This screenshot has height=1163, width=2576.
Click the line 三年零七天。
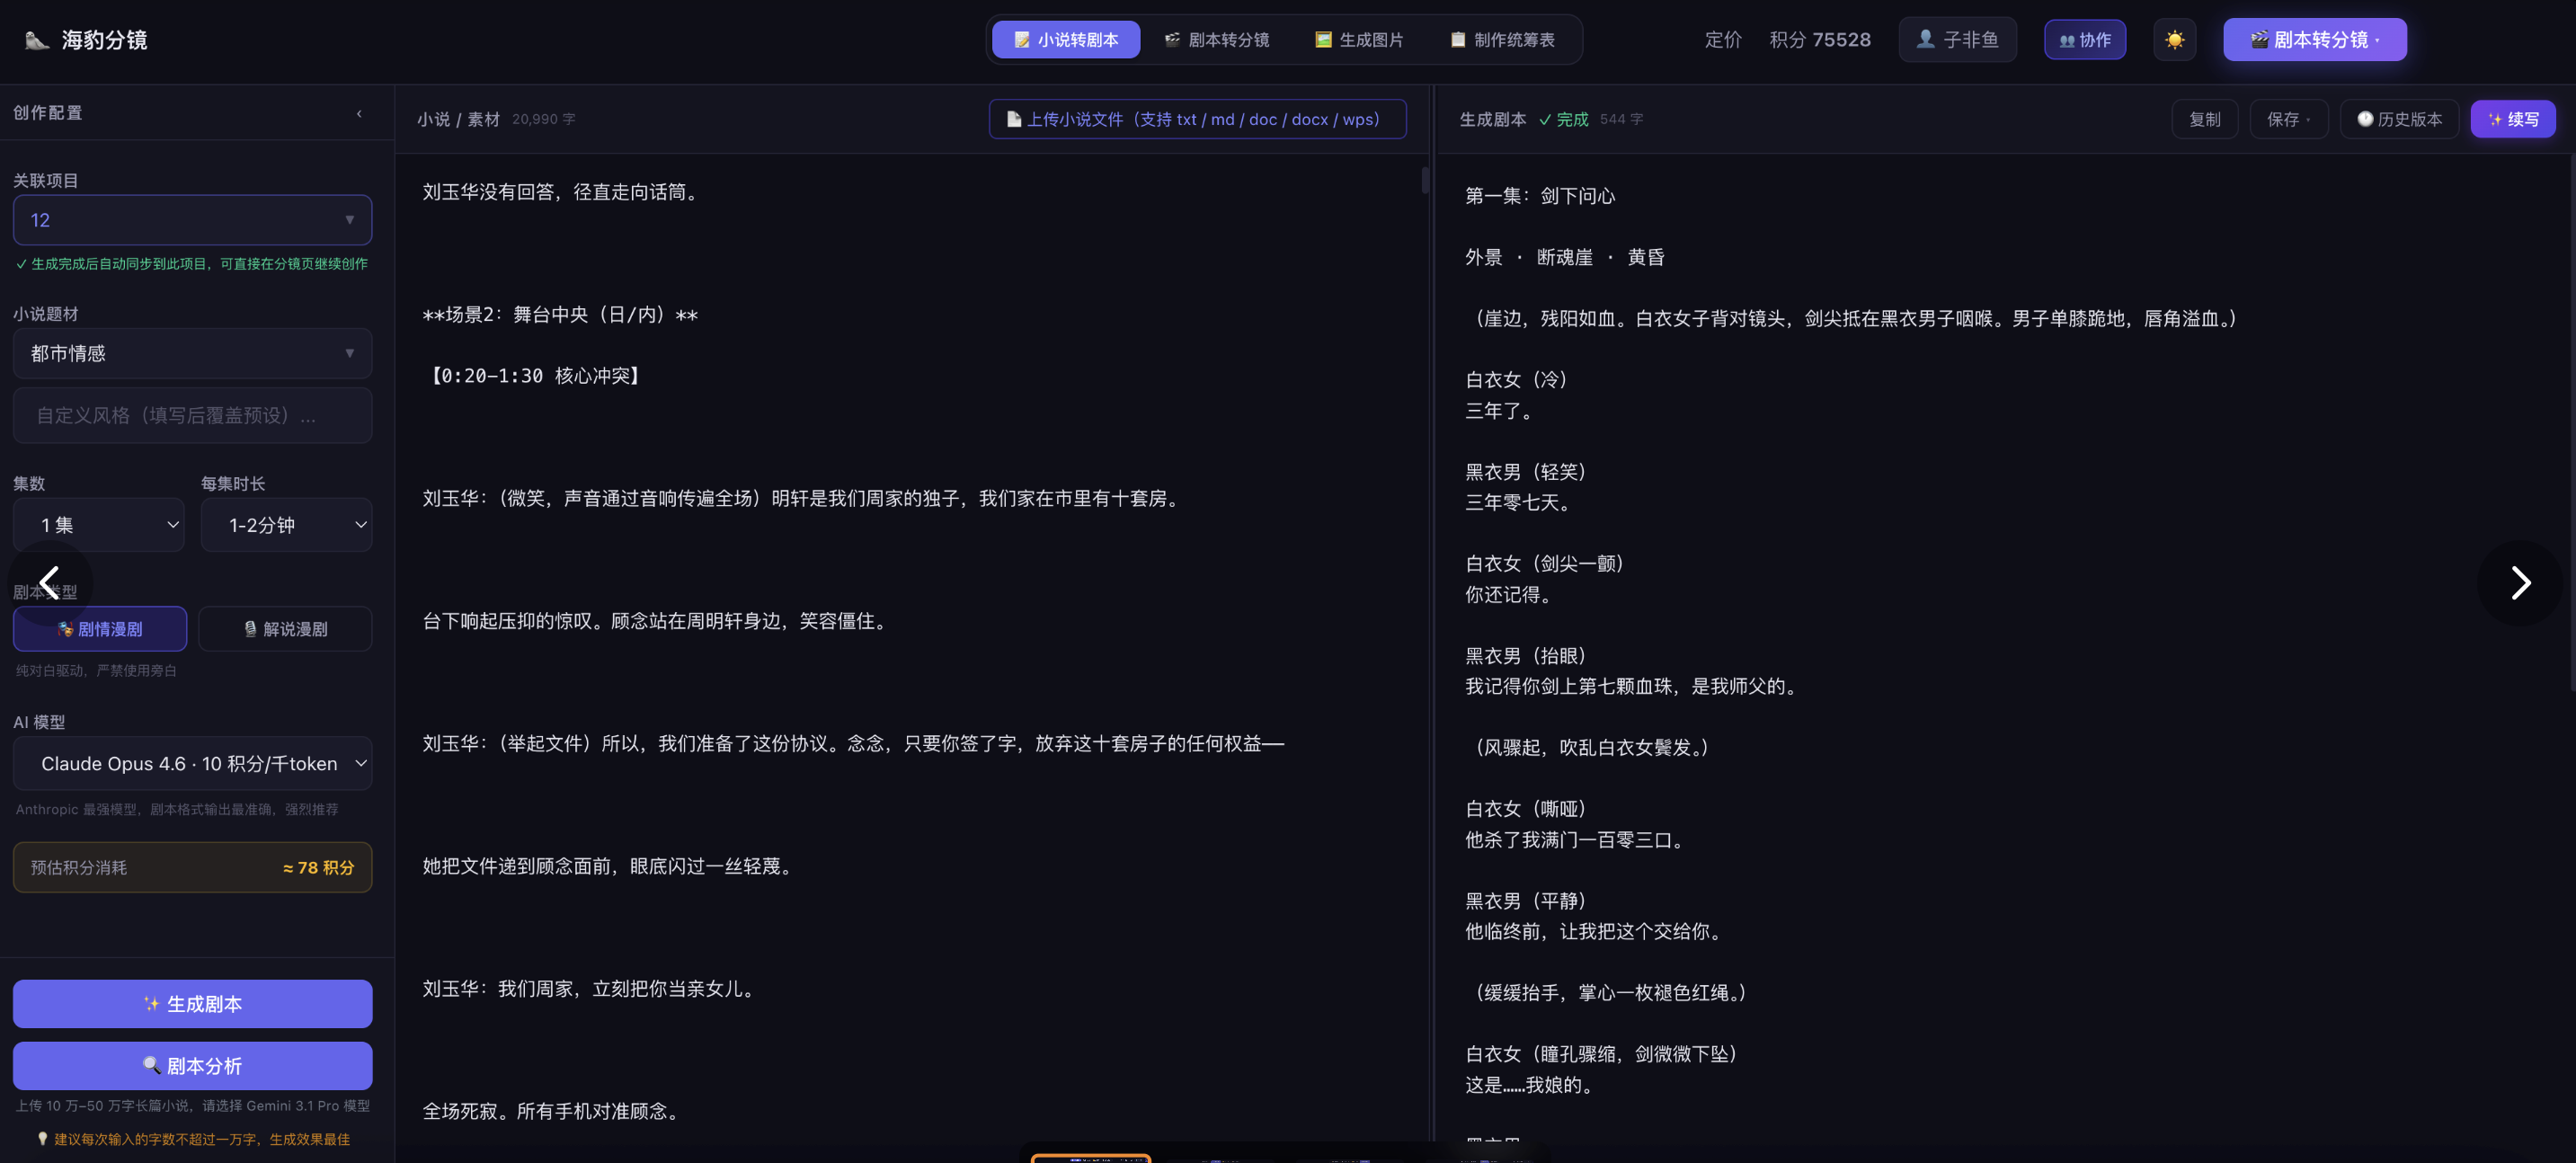pyautogui.click(x=1521, y=502)
